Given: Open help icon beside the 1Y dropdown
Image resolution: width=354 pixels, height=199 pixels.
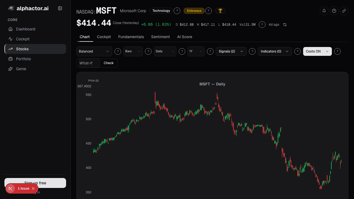Looking at the screenshot, I should (x=210, y=51).
